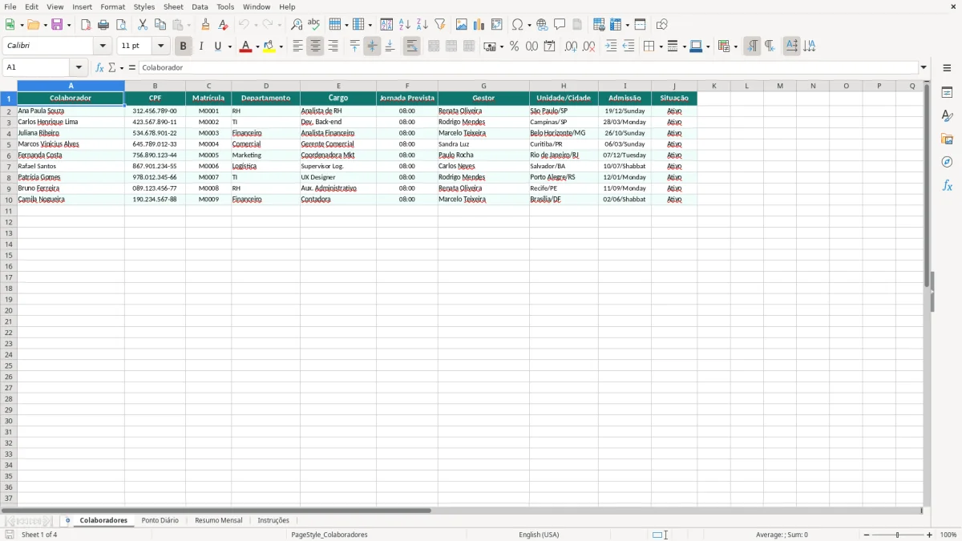Expand the Borders dropdown arrow
Screen dimensions: 962x541
coord(660,46)
